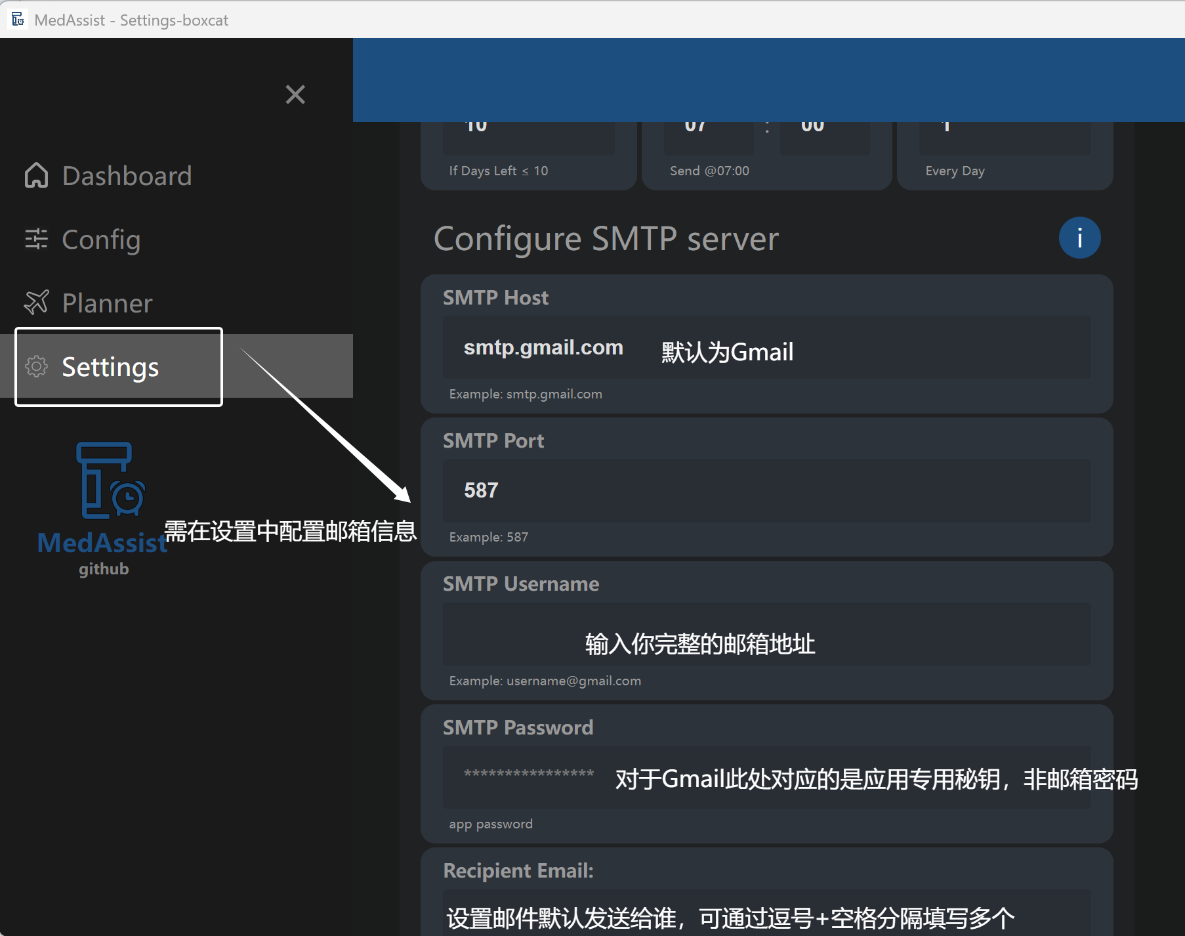This screenshot has width=1185, height=936.
Task: Click into SMTP Username field
Action: pos(766,634)
